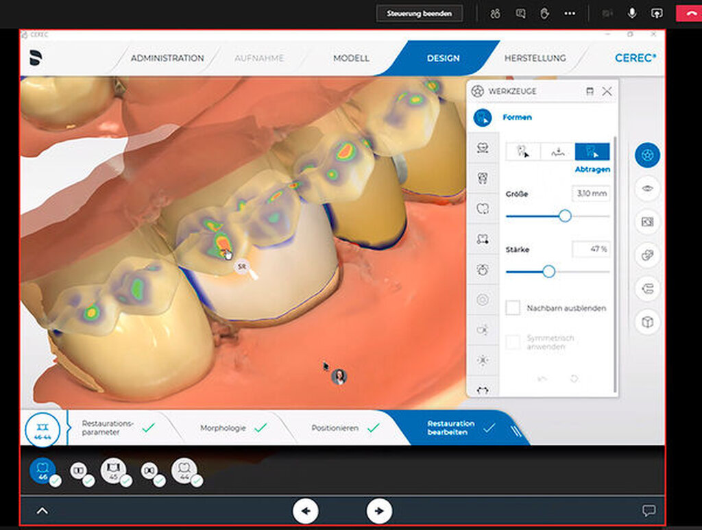
Task: Mute the microphone in the meeting bar
Action: [631, 13]
